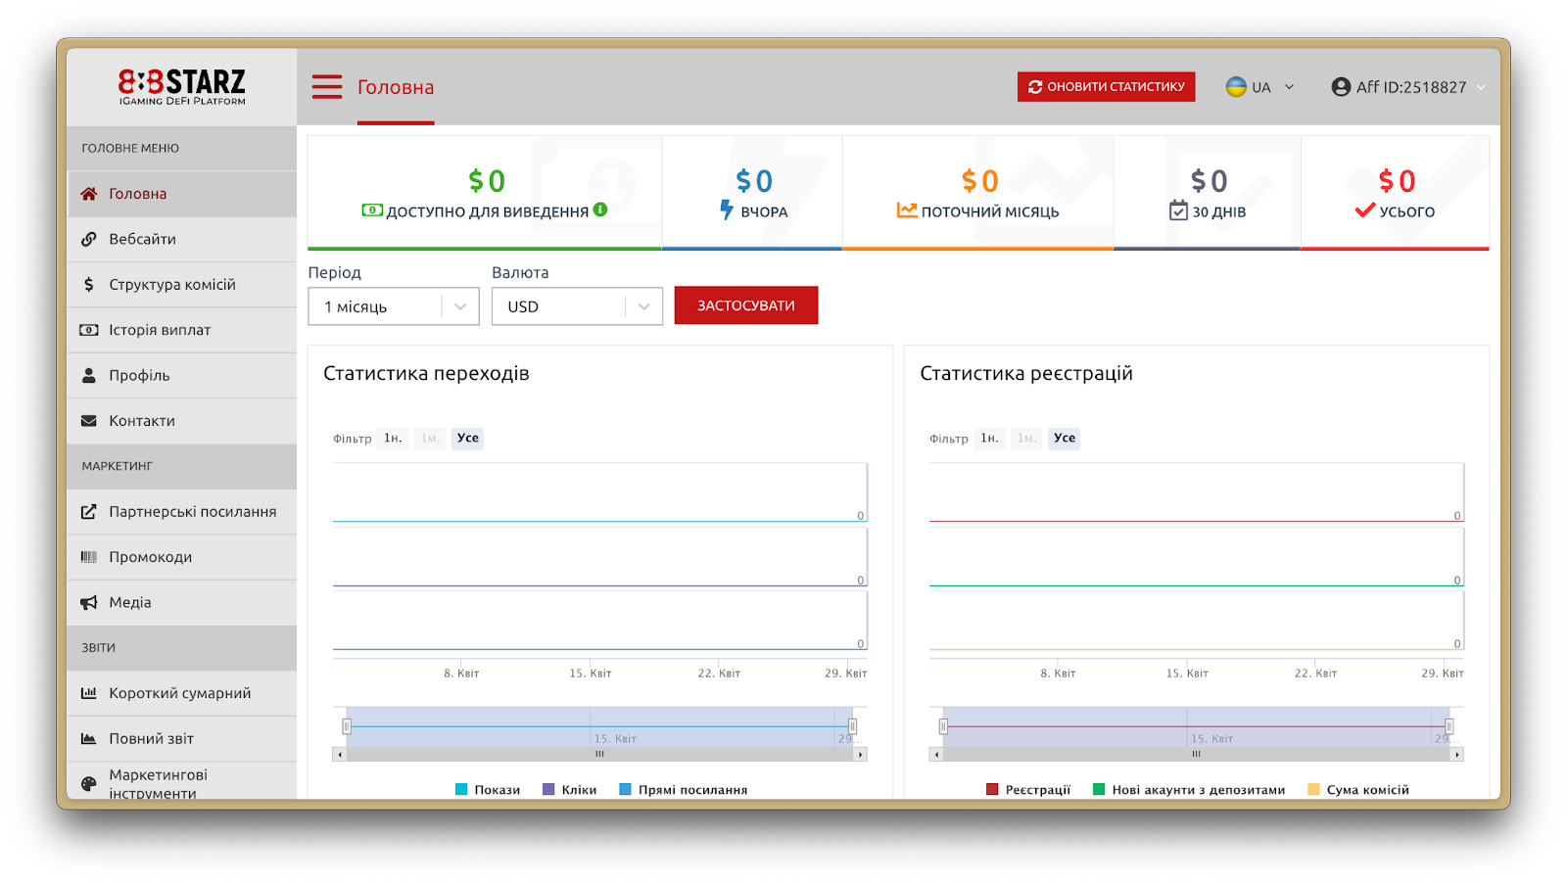
Task: Click left range handle of registrations navigator
Action: point(943,726)
